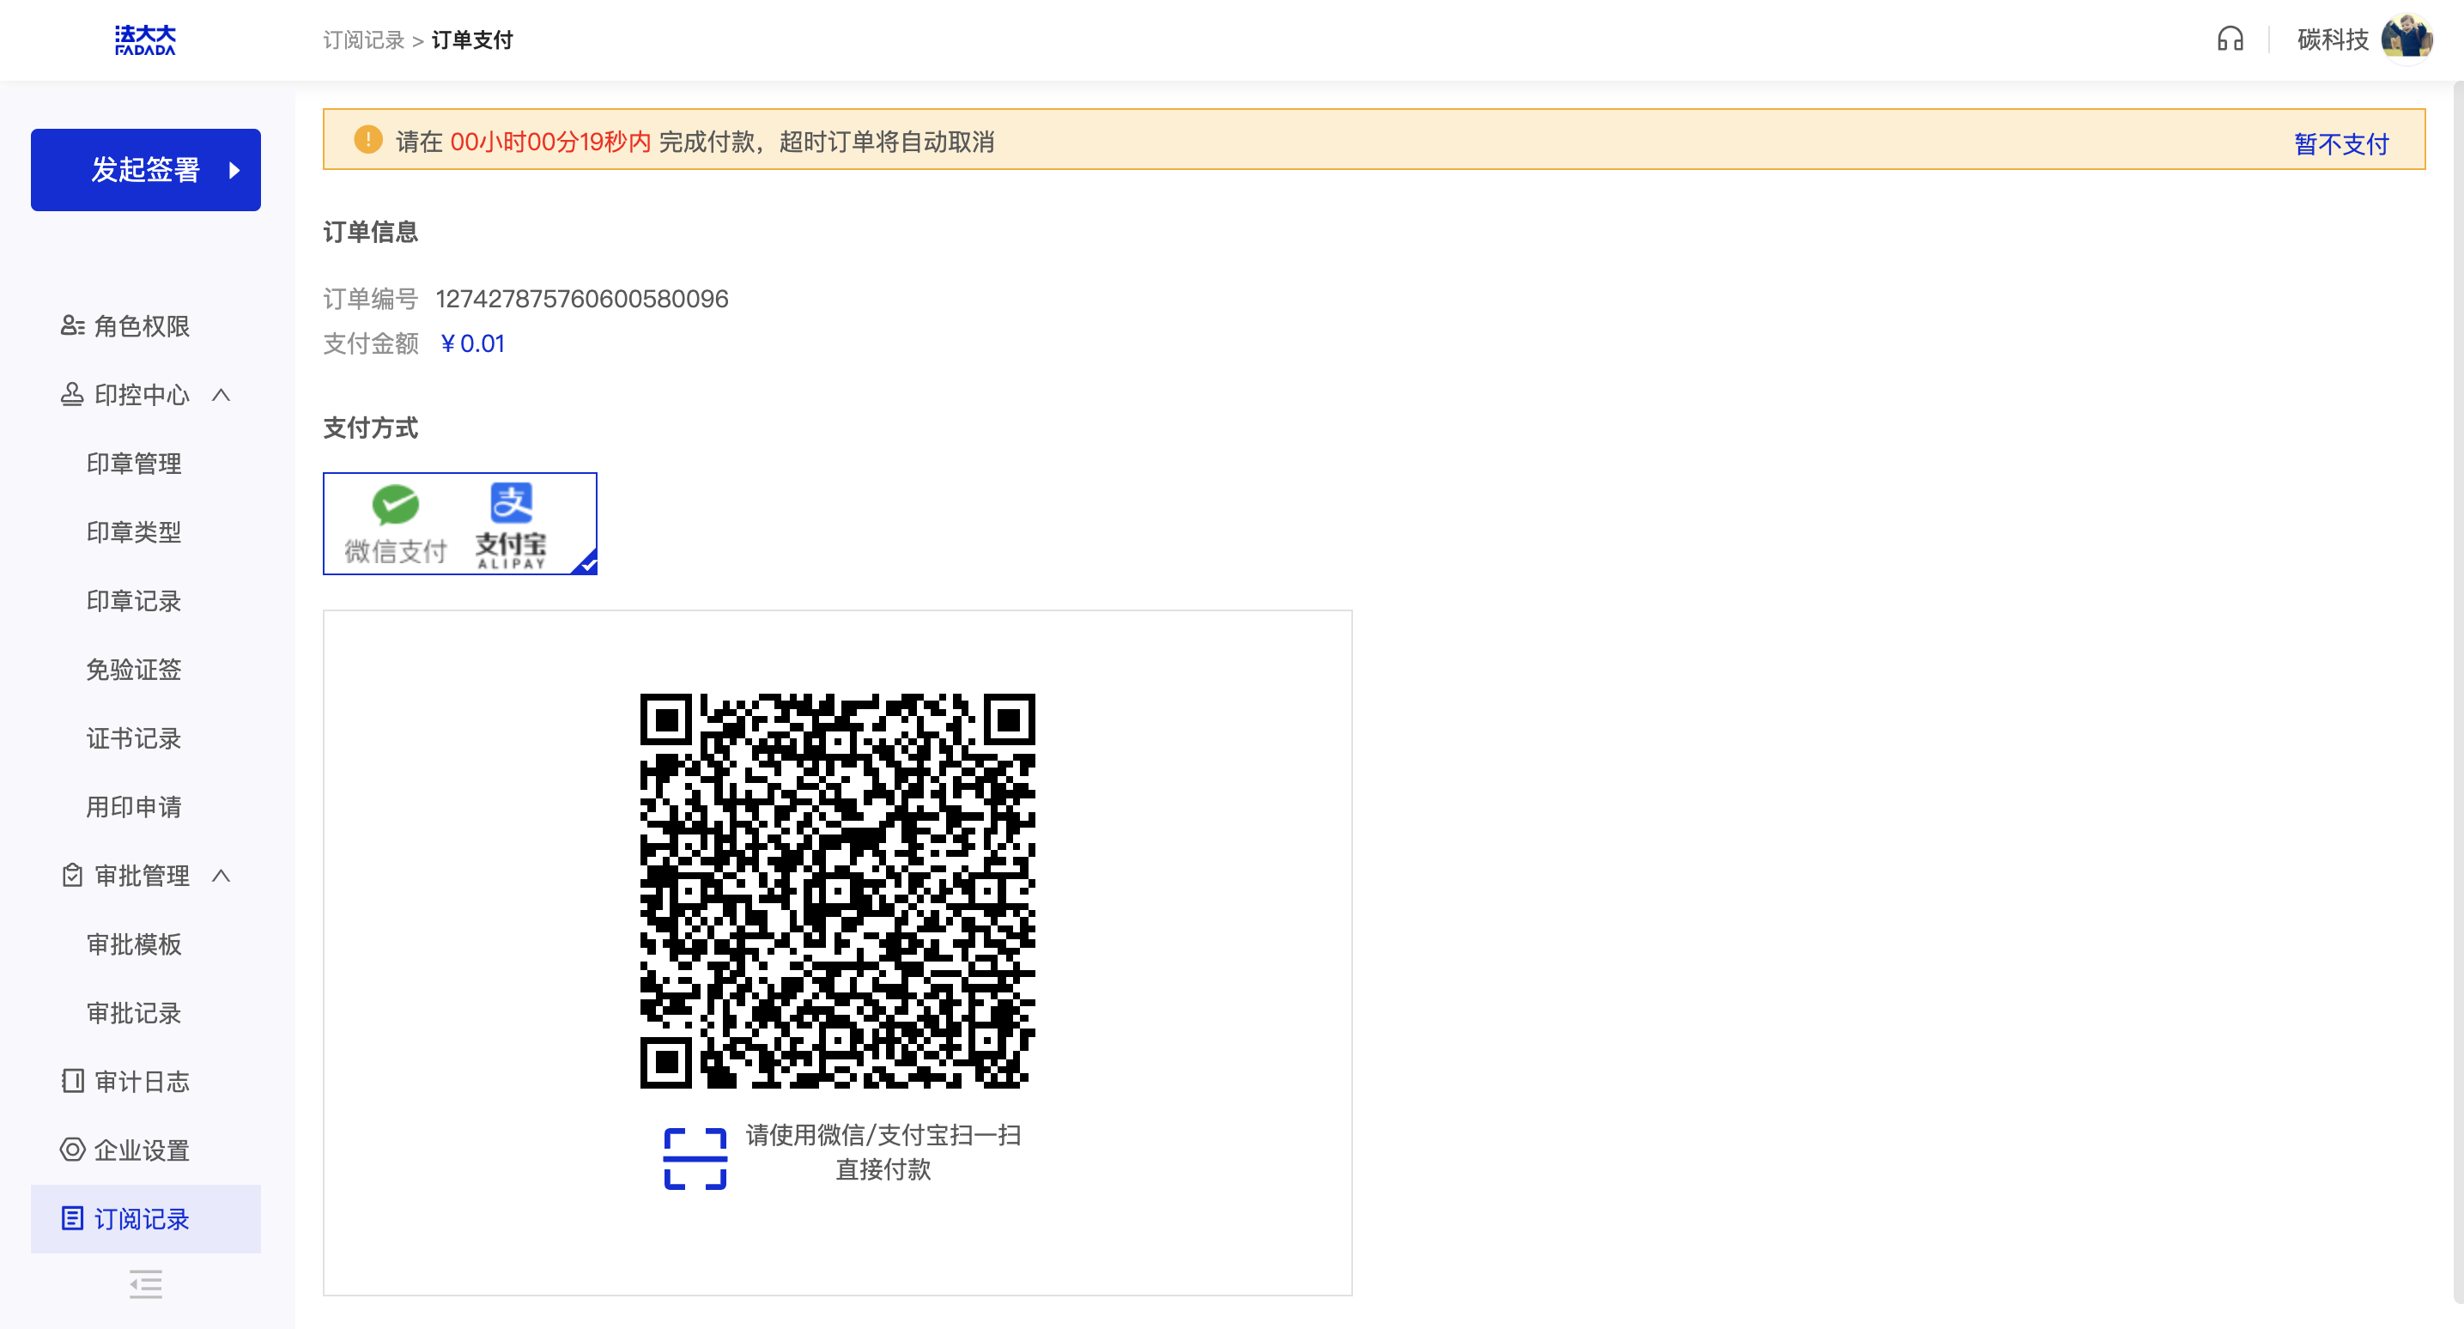Click the 发起签署 button

[x=145, y=169]
